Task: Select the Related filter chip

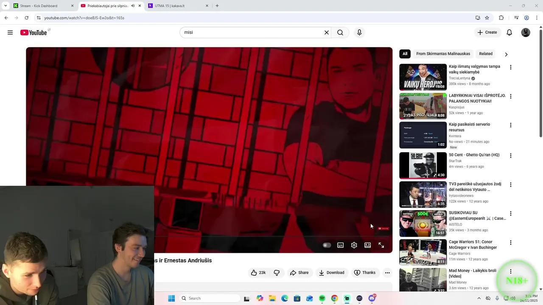Action: (486, 54)
